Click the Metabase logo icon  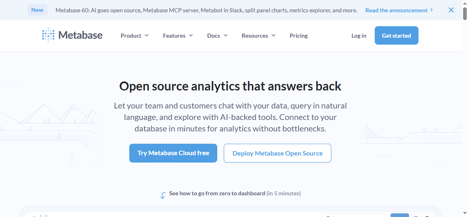[x=48, y=35]
